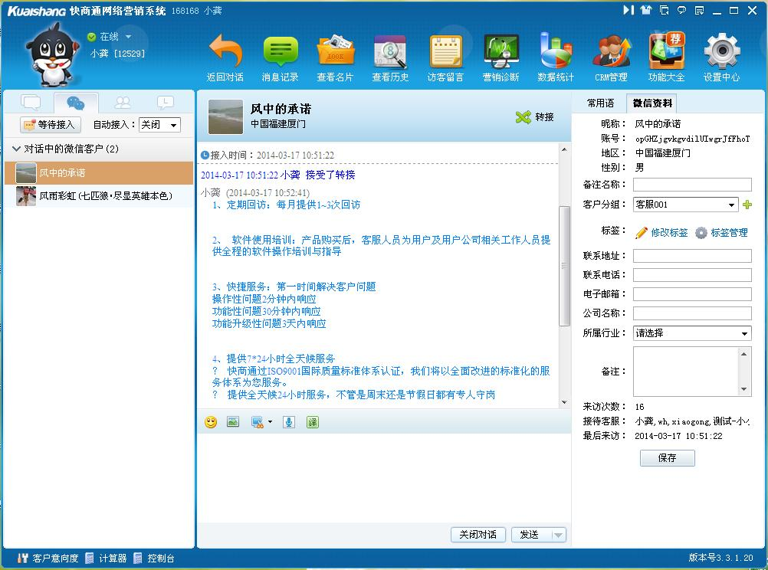Open 数据统计 statistics chart icon

[556, 51]
